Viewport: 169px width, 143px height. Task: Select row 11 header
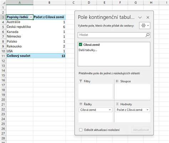pyautogui.click(x=3, y=56)
